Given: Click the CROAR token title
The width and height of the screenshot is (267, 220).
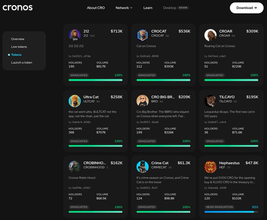Looking at the screenshot, I should coord(226,31).
